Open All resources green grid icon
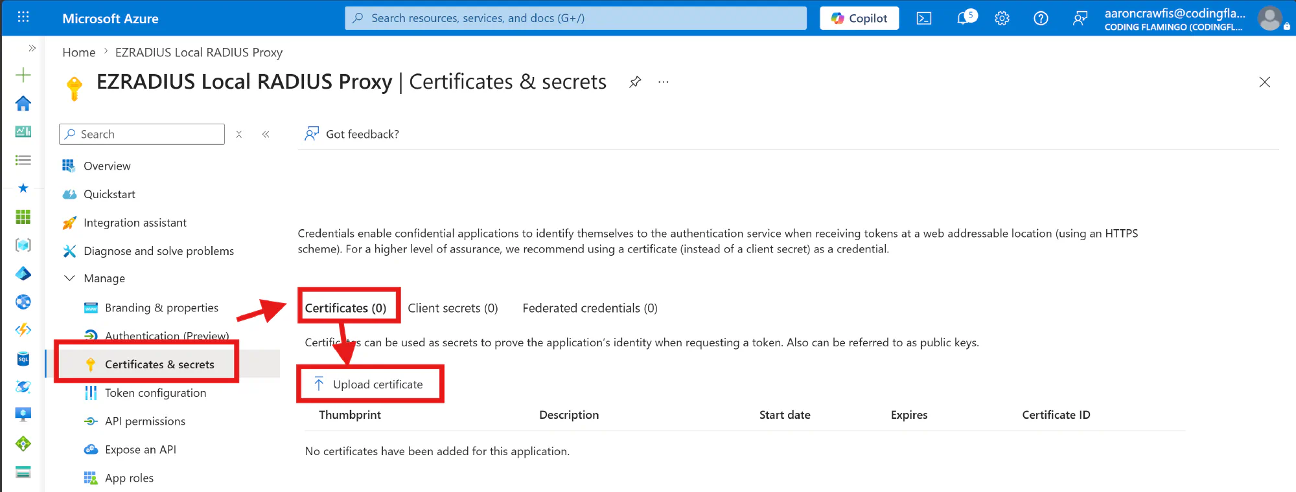The image size is (1296, 492). click(x=23, y=217)
